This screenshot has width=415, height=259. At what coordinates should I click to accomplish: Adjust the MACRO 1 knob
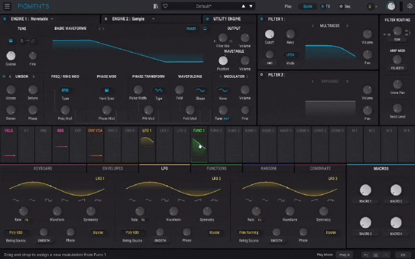coord(365,190)
